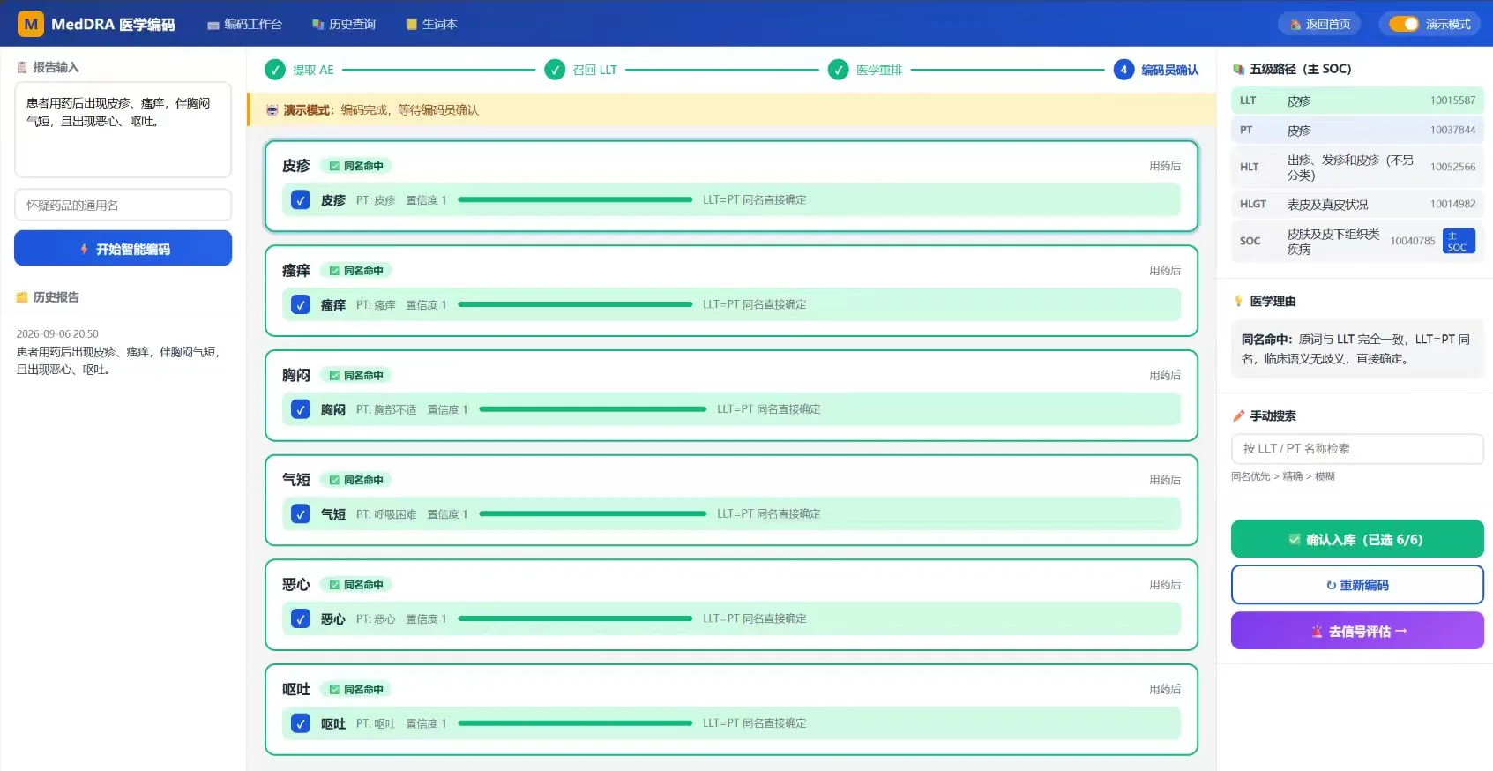Viewport: 1493px width, 771px height.
Task: Click the 医学理由 lightbulb icon
Action: (1238, 302)
